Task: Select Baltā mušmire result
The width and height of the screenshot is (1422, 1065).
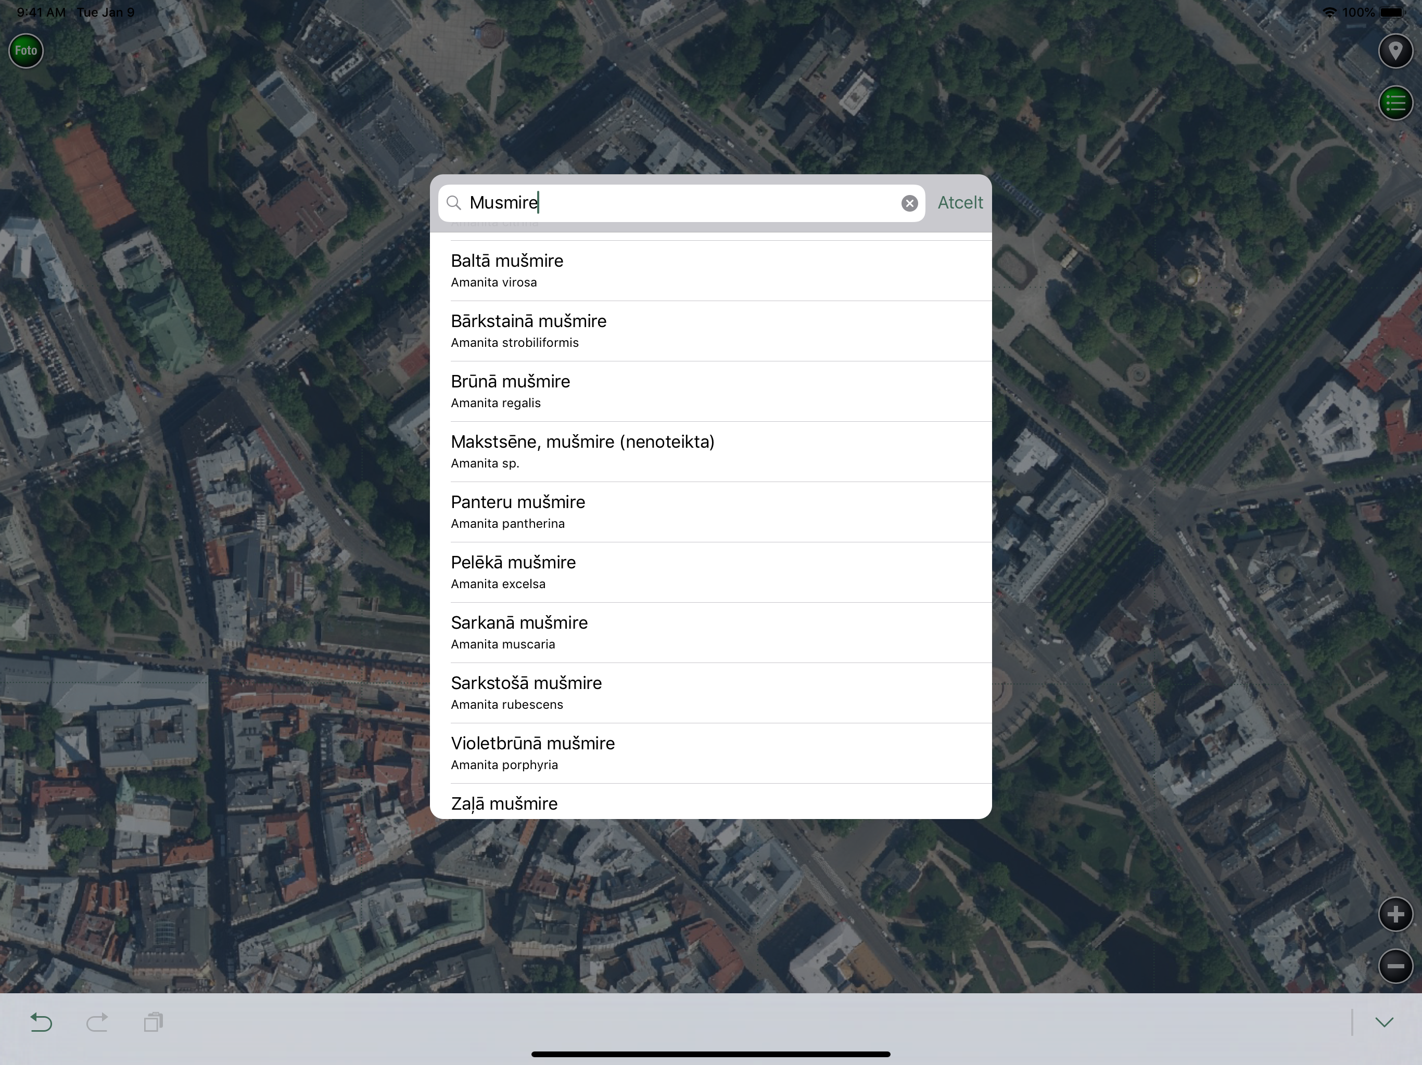Action: (x=711, y=270)
